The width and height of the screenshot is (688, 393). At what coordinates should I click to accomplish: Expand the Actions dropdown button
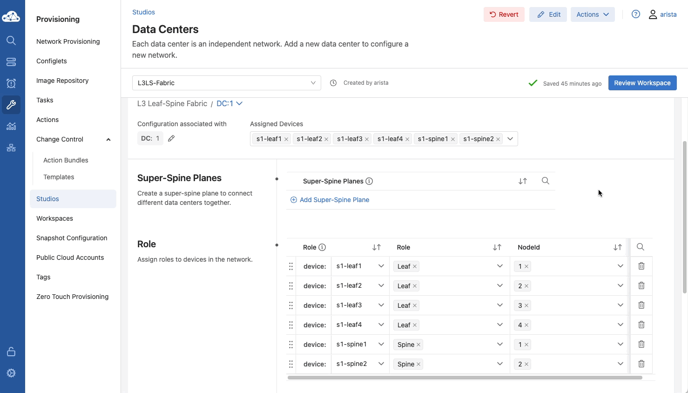pyautogui.click(x=592, y=14)
